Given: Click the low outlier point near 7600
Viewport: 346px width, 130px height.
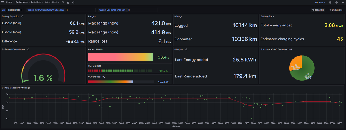Looking at the screenshot, I should pyautogui.click(x=252, y=118).
